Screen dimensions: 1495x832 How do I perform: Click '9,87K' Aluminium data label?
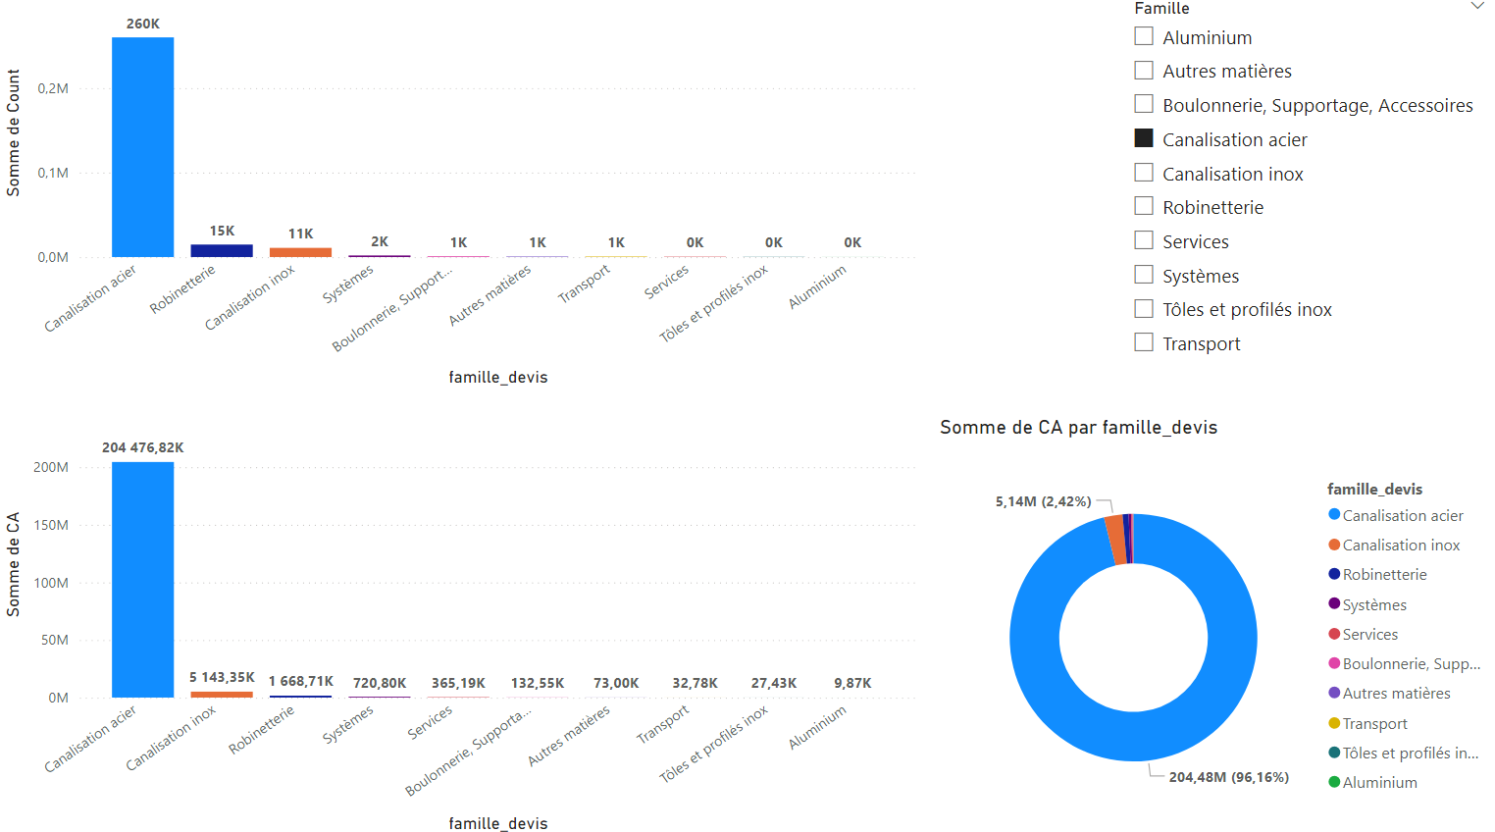click(x=852, y=683)
